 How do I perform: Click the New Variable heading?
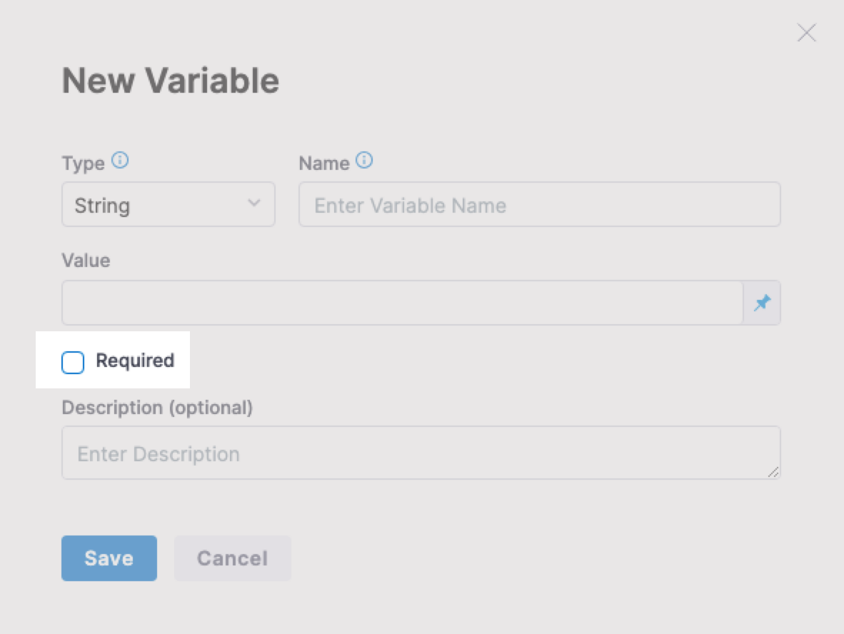click(x=170, y=81)
